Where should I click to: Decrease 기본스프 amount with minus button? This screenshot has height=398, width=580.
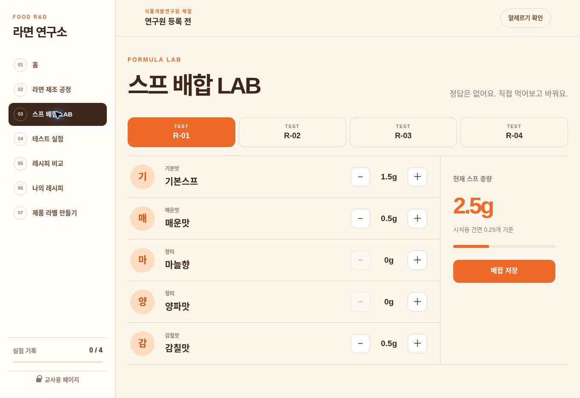[360, 177]
